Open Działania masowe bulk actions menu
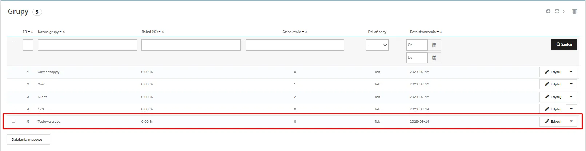Screen dimensions: 586x151 (28, 140)
